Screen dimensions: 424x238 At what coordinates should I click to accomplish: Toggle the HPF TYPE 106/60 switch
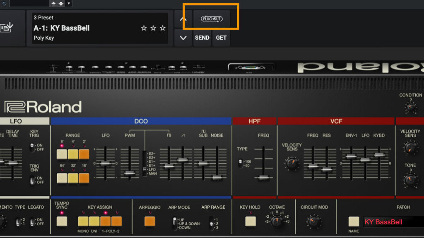point(240,163)
